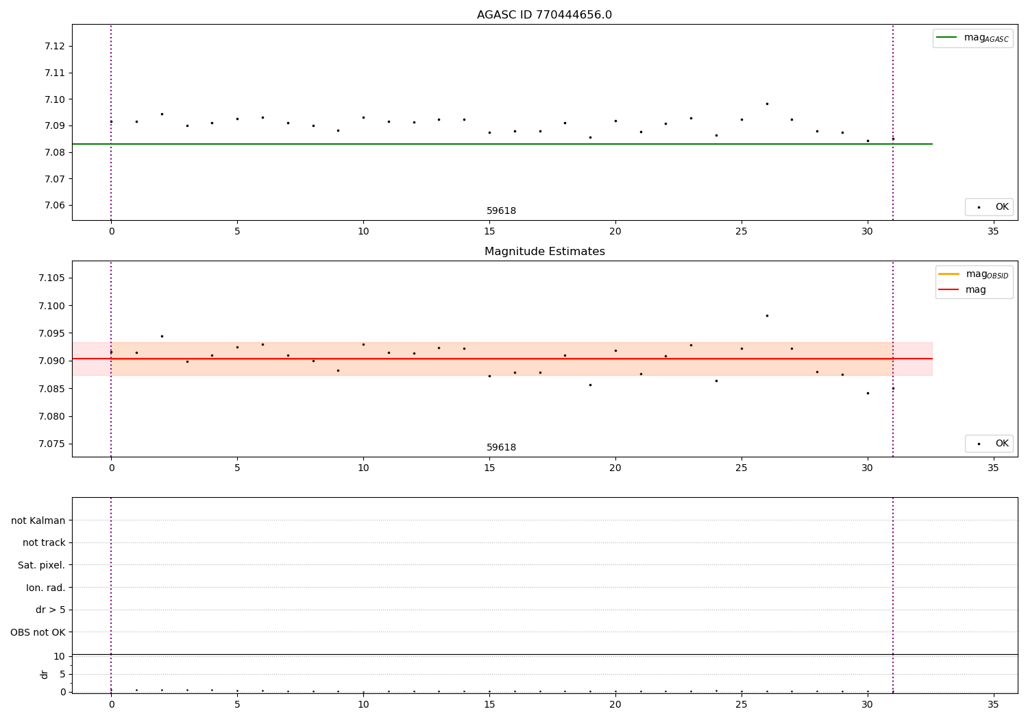Click the 7.075 tick on the middle plot
Viewport: 1028px width, 720px height.
pos(52,444)
